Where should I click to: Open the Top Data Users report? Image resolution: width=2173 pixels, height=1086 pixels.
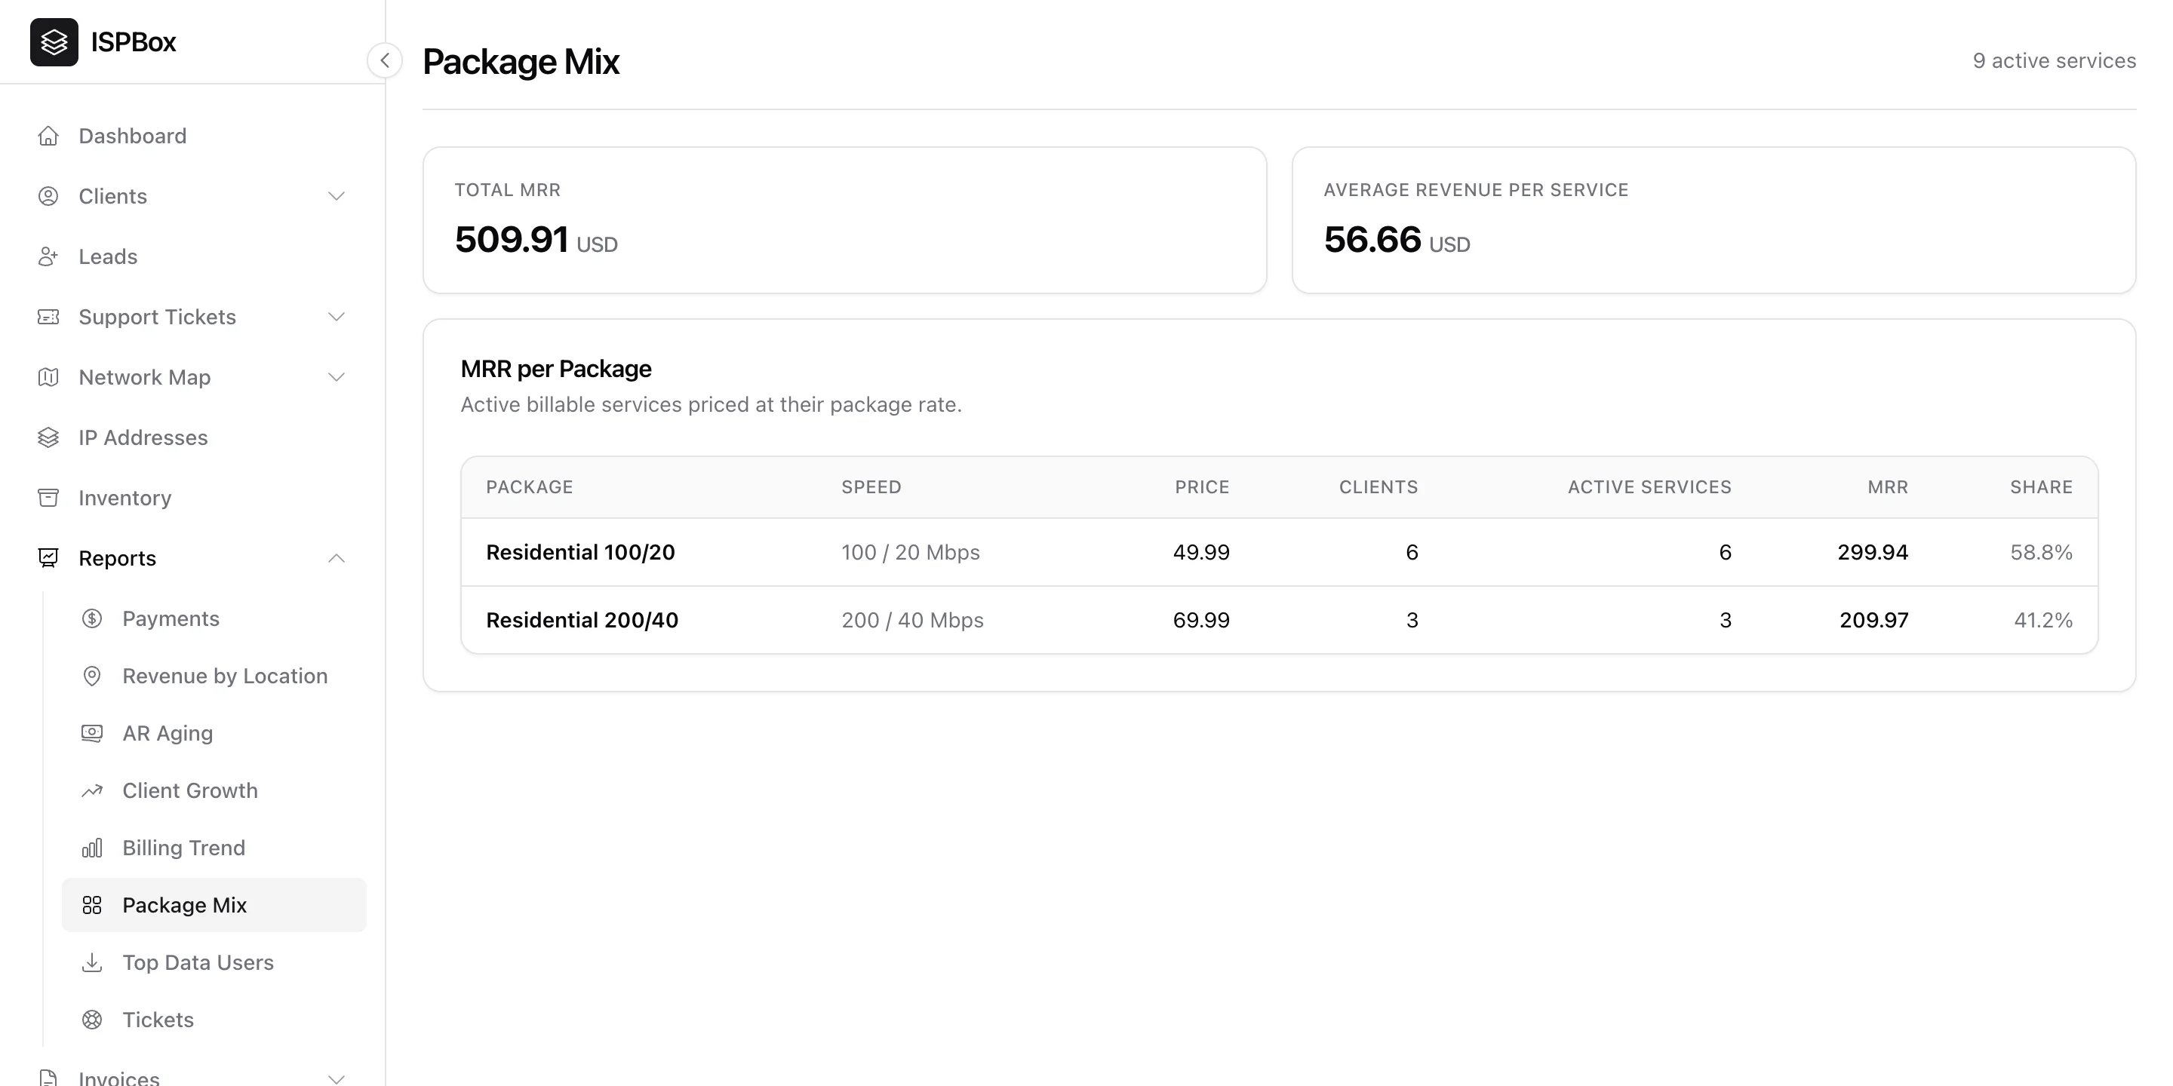point(214,963)
